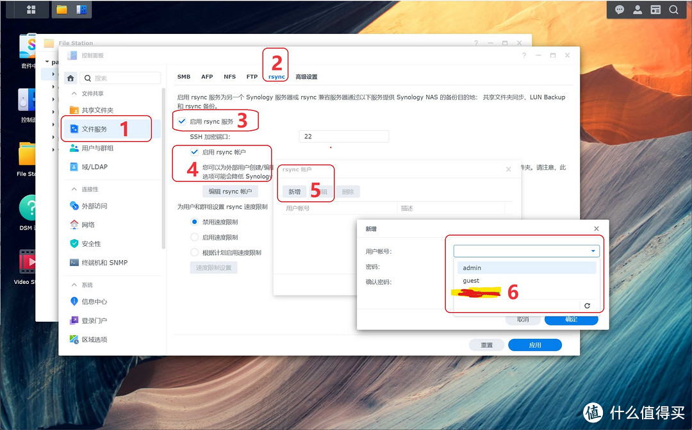Click Confirm (确定) in the add dialog

click(571, 319)
